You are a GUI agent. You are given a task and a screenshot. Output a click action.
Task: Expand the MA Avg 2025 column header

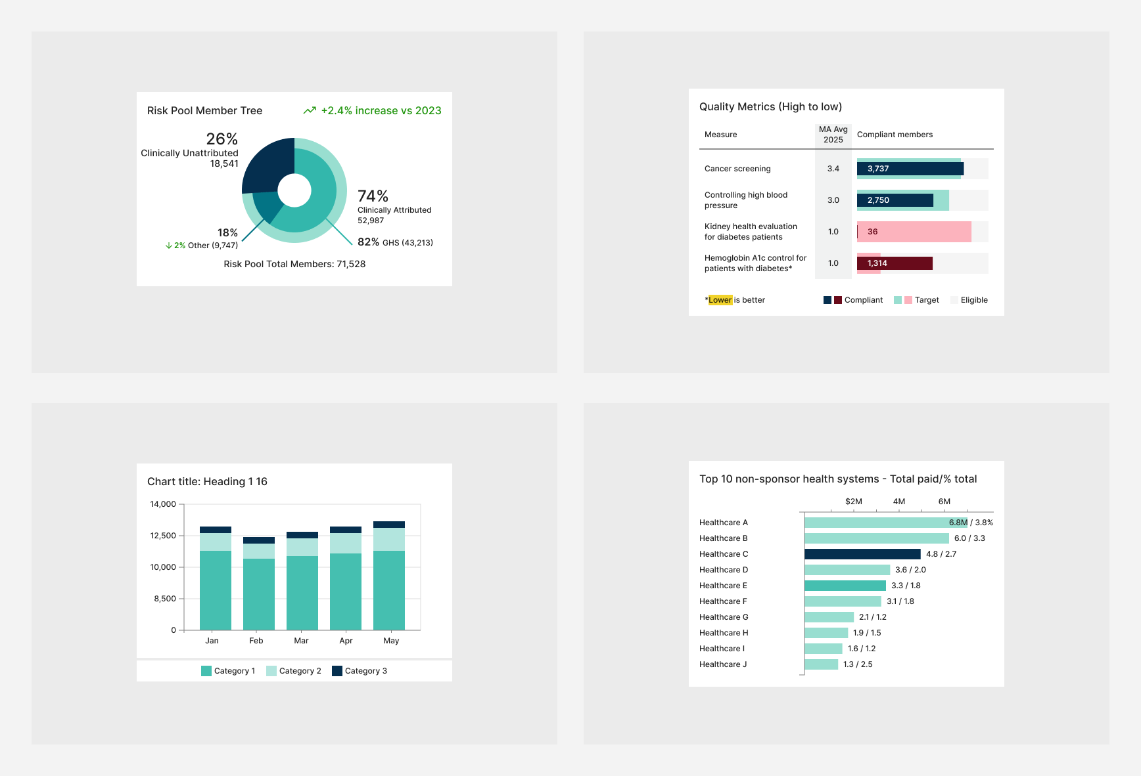(x=833, y=134)
